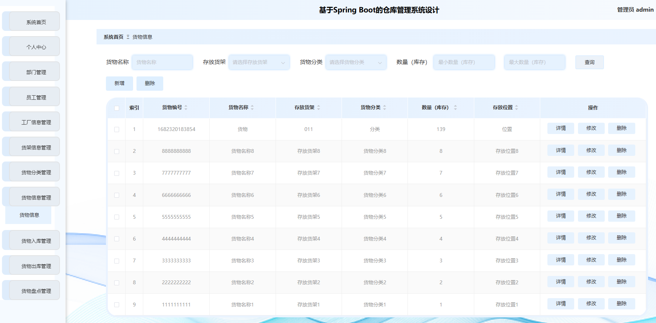Image resolution: width=656 pixels, height=323 pixels.
Task: Click 新增 to add a new item
Action: (120, 84)
